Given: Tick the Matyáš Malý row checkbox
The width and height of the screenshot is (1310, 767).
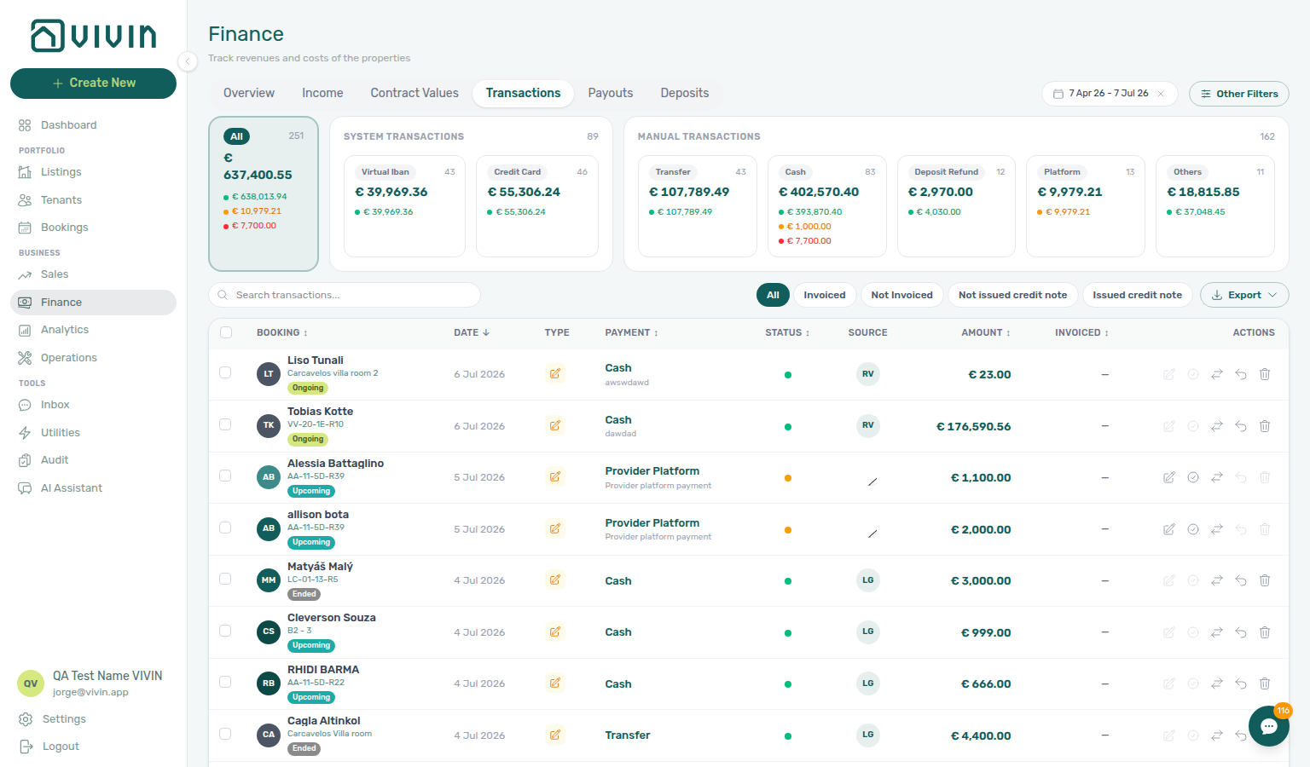Looking at the screenshot, I should [x=225, y=579].
